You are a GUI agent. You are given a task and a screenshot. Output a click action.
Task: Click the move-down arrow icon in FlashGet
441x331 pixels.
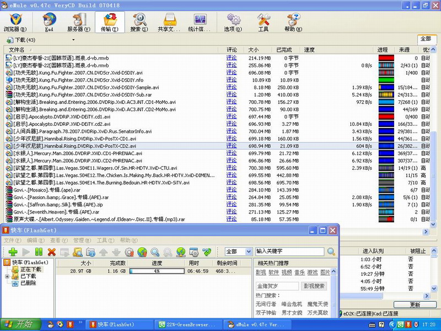click(116, 252)
